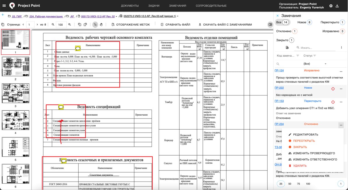Open the ЗАМЕЧАНИЯ tab
The height and width of the screenshot is (190, 348).
178,6
